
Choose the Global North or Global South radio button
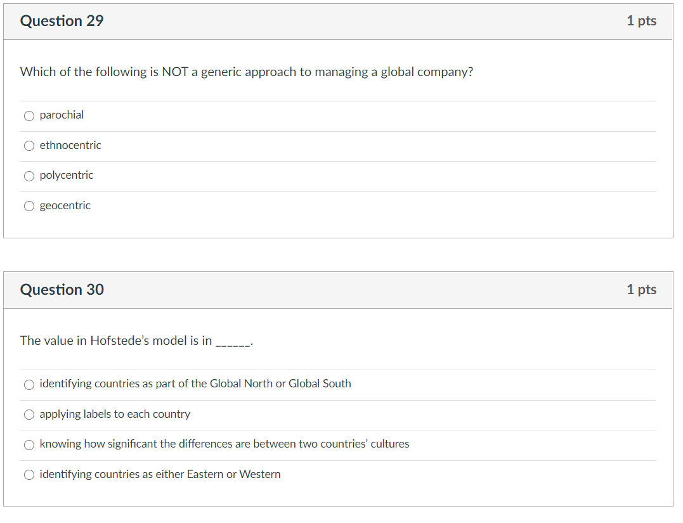29,384
